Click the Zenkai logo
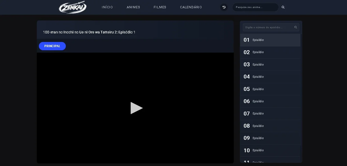Screen dimensions: 347x166 [73, 7]
